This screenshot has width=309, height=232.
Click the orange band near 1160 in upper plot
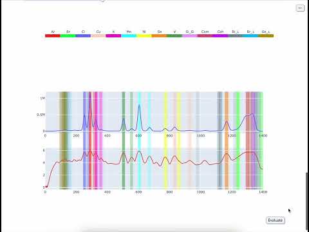tap(227, 111)
